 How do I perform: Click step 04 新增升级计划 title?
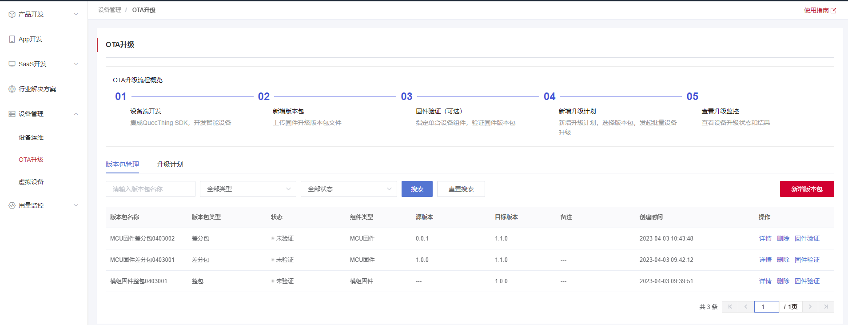coord(577,111)
